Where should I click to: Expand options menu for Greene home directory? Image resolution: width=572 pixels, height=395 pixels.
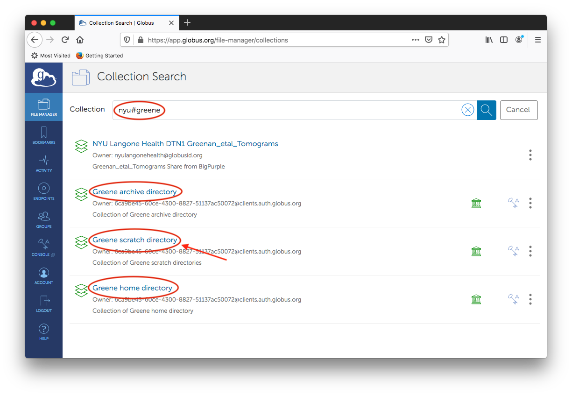click(x=530, y=299)
